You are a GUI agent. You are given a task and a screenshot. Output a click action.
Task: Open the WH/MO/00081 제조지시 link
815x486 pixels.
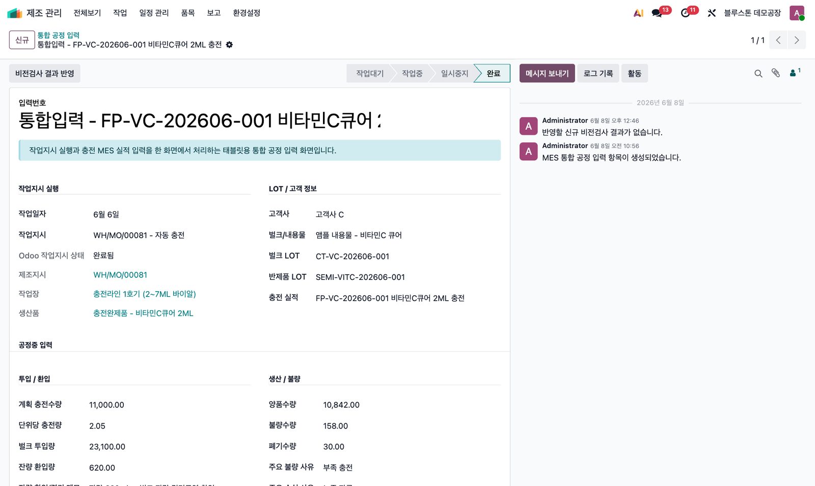(x=120, y=275)
